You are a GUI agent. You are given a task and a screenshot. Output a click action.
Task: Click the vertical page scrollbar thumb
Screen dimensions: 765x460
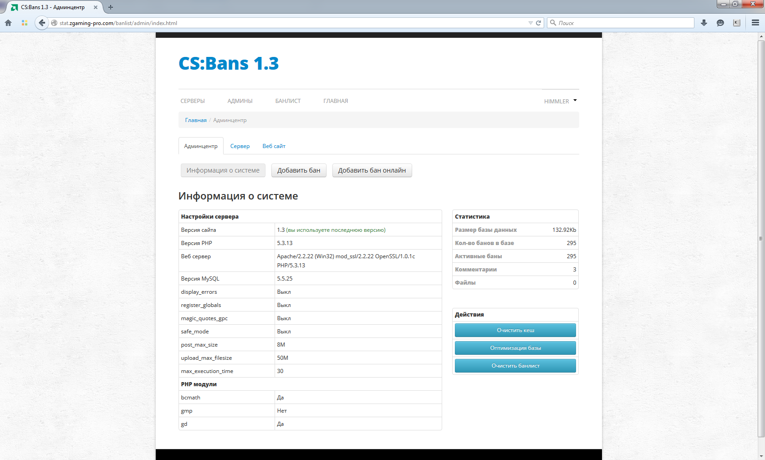pos(761,238)
